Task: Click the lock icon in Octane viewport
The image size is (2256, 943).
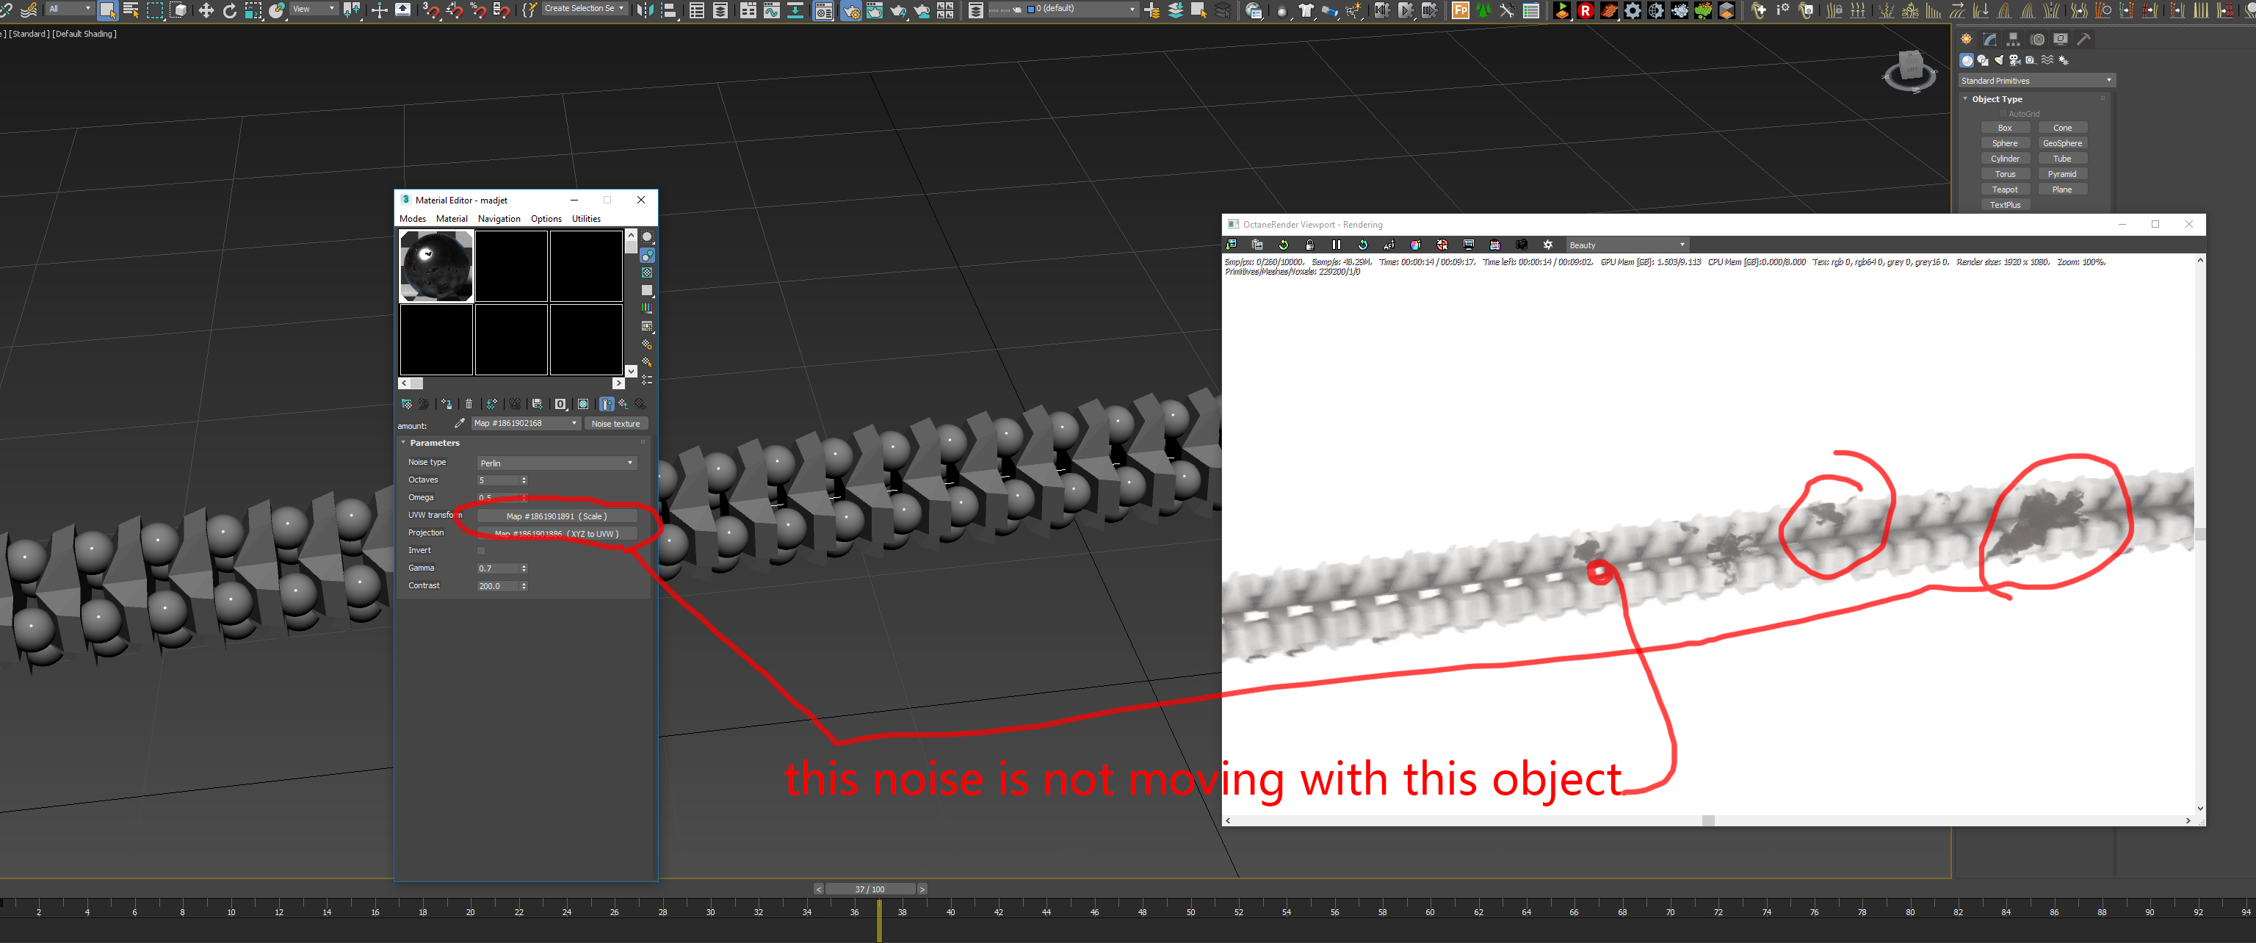Action: pos(1310,245)
